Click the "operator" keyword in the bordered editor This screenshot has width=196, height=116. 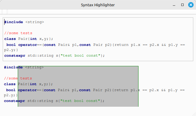pos(28,45)
